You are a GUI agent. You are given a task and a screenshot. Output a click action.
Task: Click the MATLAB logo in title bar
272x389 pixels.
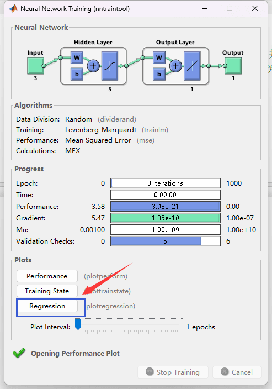pyautogui.click(x=13, y=9)
